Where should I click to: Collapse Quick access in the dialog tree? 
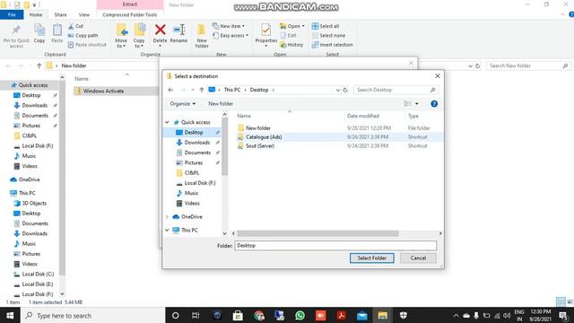pos(168,122)
